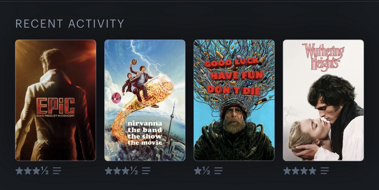Open the Epic Elvis Presley in Concert poster
The width and height of the screenshot is (379, 190).
coord(56,100)
